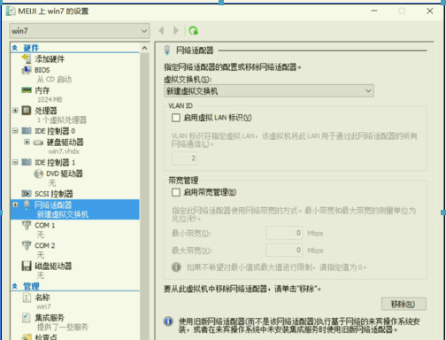Select the 名称 item under 管理
The image size is (446, 340).
click(x=42, y=297)
